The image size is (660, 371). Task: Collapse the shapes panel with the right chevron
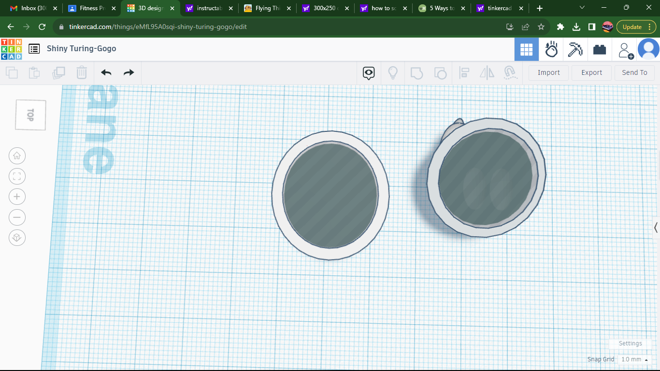click(656, 227)
